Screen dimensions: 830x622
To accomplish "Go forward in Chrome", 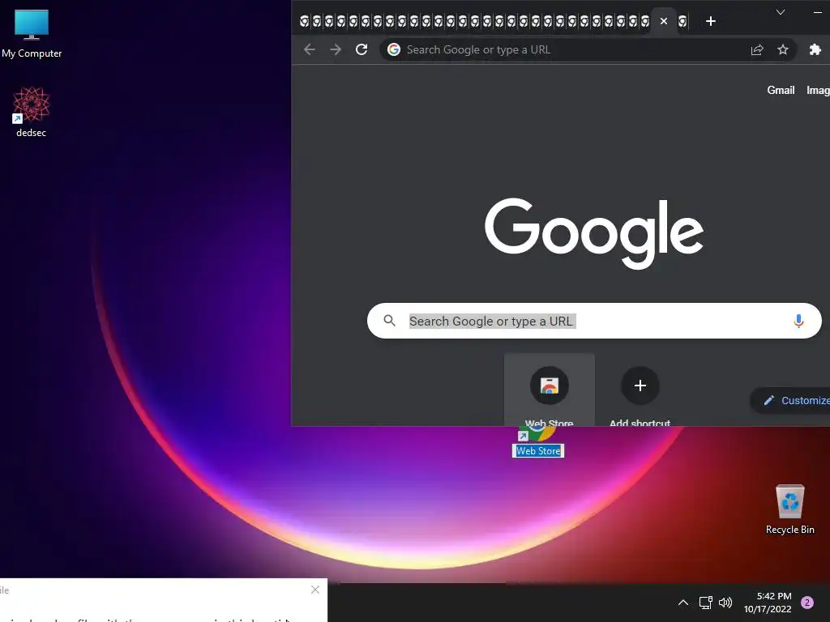I will (x=336, y=49).
